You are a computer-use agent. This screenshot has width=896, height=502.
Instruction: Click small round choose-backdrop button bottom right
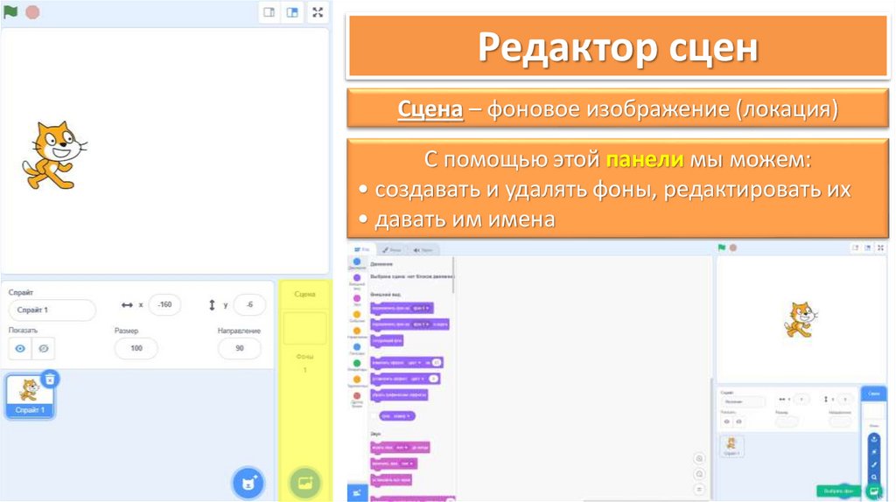click(874, 491)
